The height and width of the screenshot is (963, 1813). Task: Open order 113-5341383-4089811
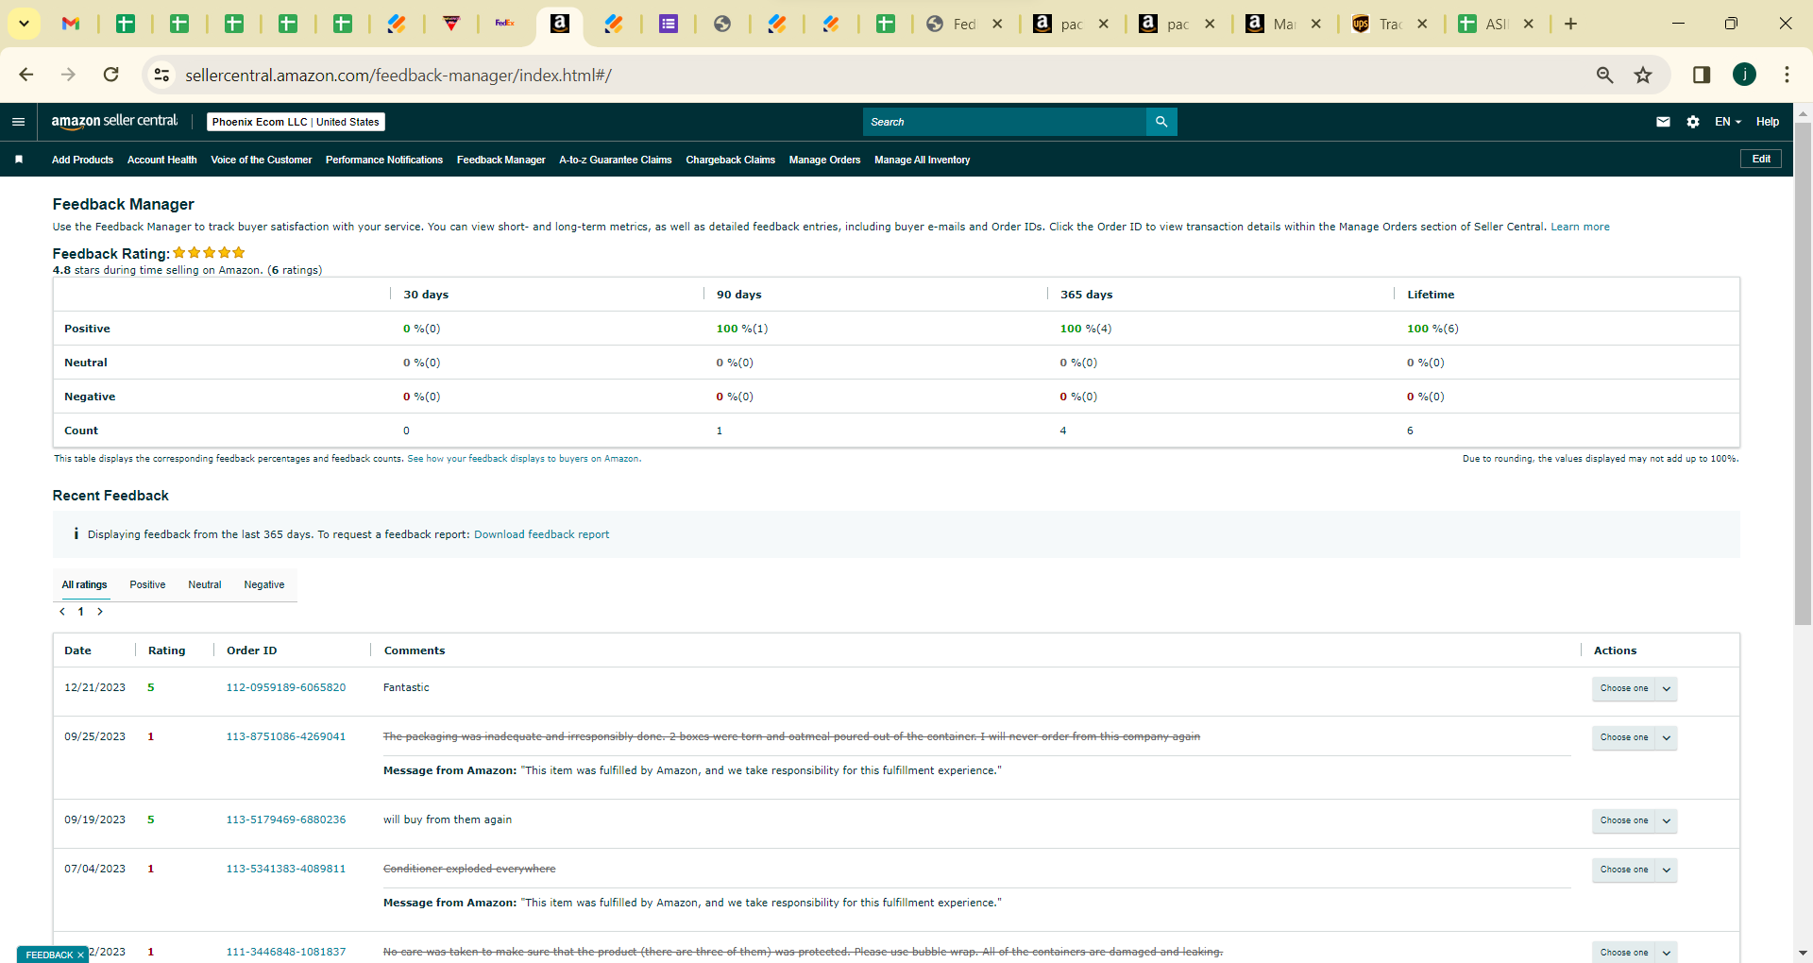pyautogui.click(x=286, y=869)
